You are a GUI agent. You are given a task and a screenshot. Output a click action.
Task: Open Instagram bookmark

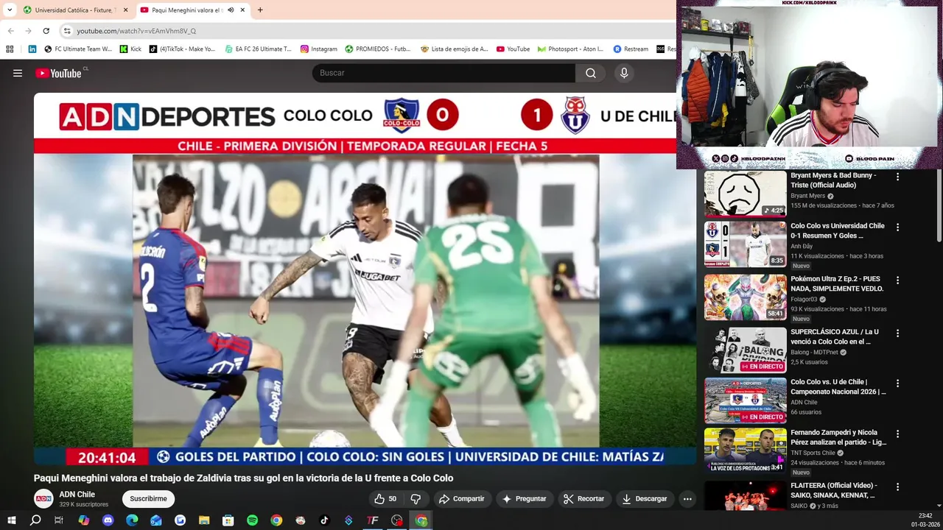[318, 49]
